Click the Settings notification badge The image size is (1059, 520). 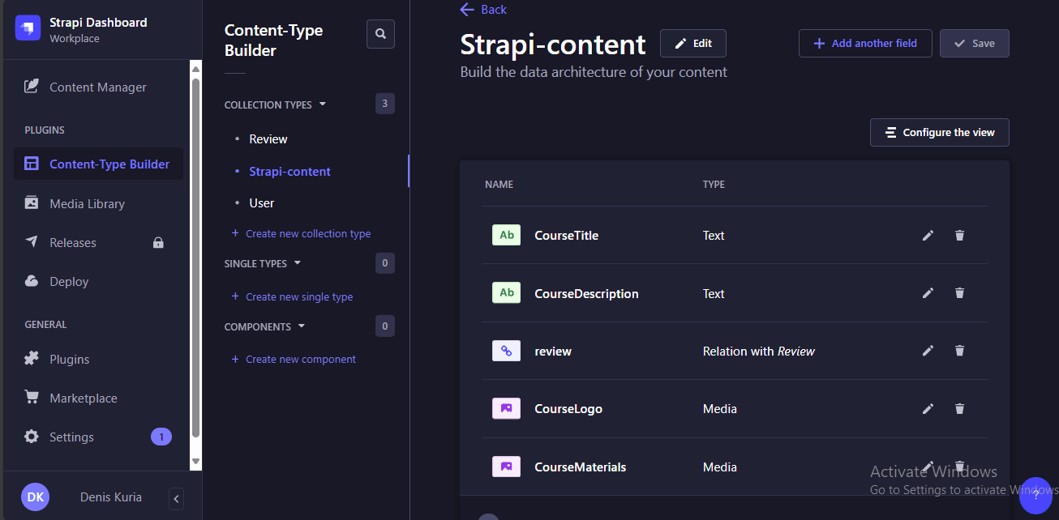tap(161, 437)
